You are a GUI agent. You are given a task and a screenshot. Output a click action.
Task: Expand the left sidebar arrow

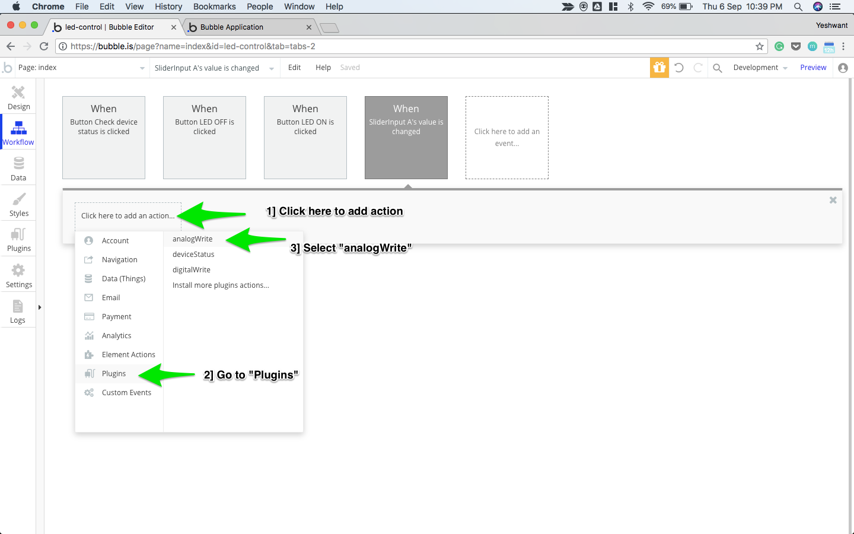pos(40,307)
